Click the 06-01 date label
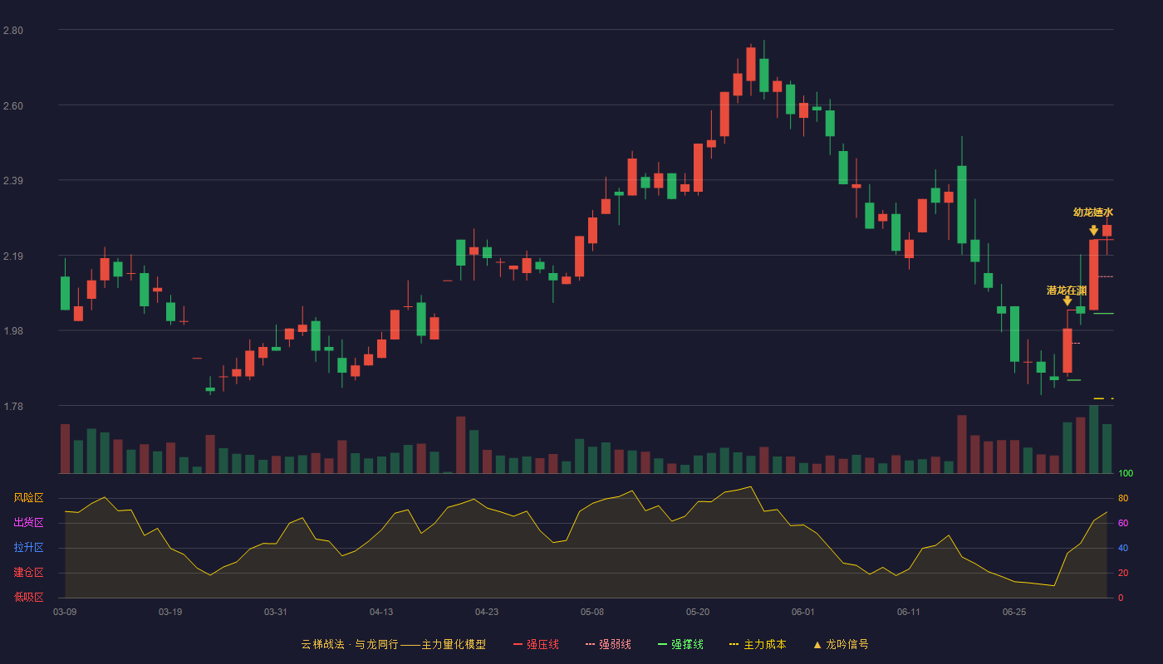This screenshot has height=664, width=1163. (803, 612)
